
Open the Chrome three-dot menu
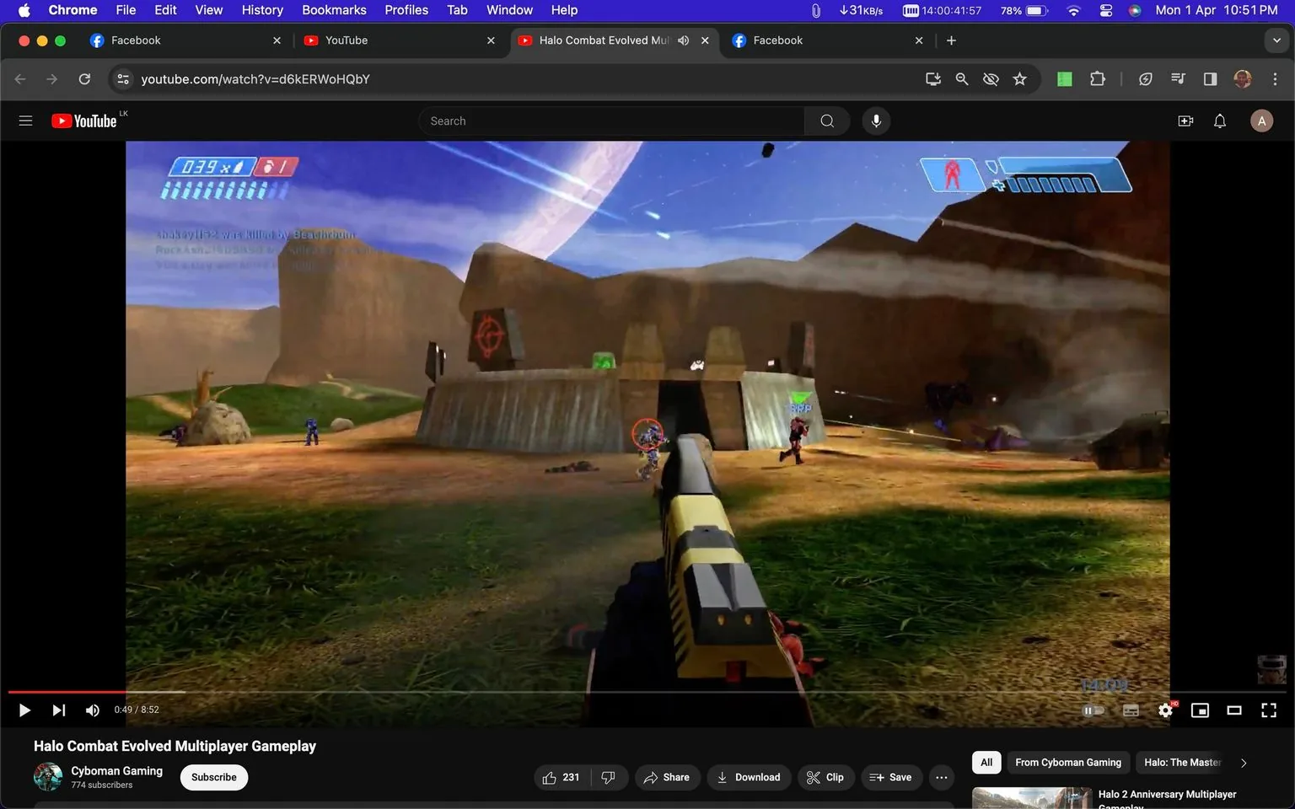pyautogui.click(x=1276, y=78)
